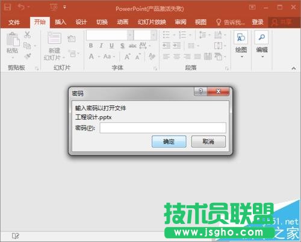Click the Start From Beginning slideshow icon
The width and height of the screenshot is (301, 242).
[54, 7]
